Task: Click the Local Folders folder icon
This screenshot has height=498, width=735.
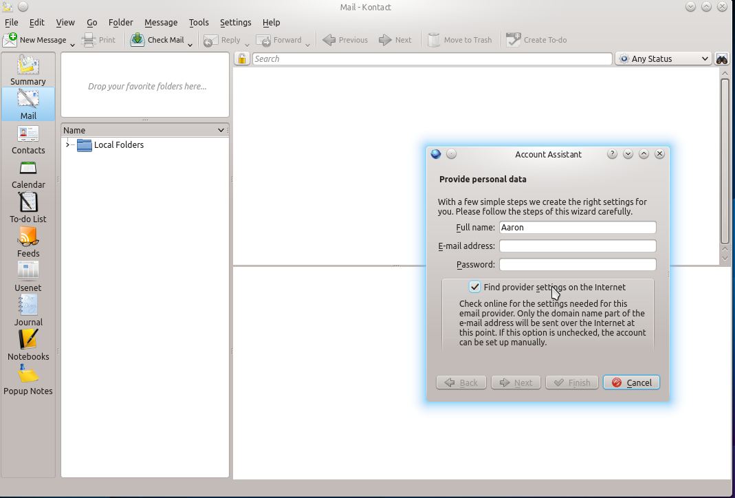Action: 85,145
